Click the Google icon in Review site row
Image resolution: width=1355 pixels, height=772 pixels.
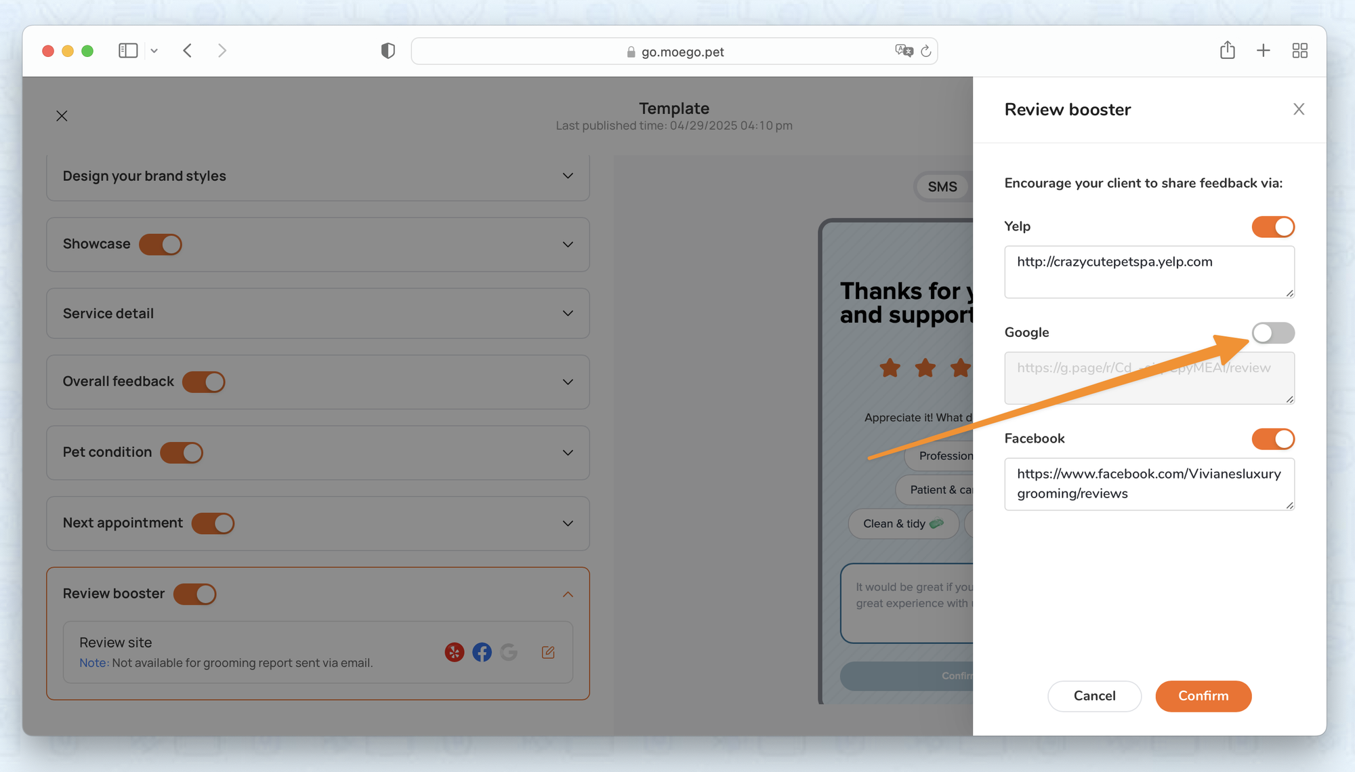tap(509, 652)
